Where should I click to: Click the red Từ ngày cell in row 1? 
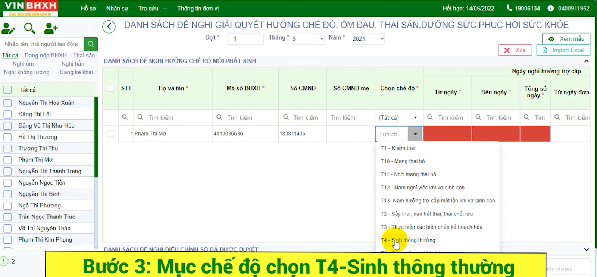(447, 134)
